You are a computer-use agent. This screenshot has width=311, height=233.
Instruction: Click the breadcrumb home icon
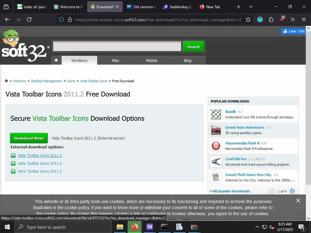coord(6,81)
